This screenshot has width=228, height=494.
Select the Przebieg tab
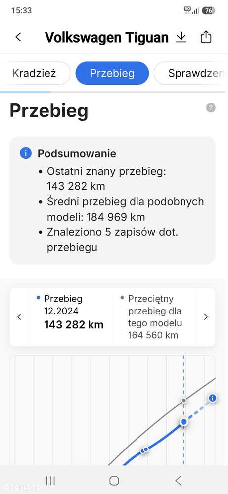[x=112, y=73]
